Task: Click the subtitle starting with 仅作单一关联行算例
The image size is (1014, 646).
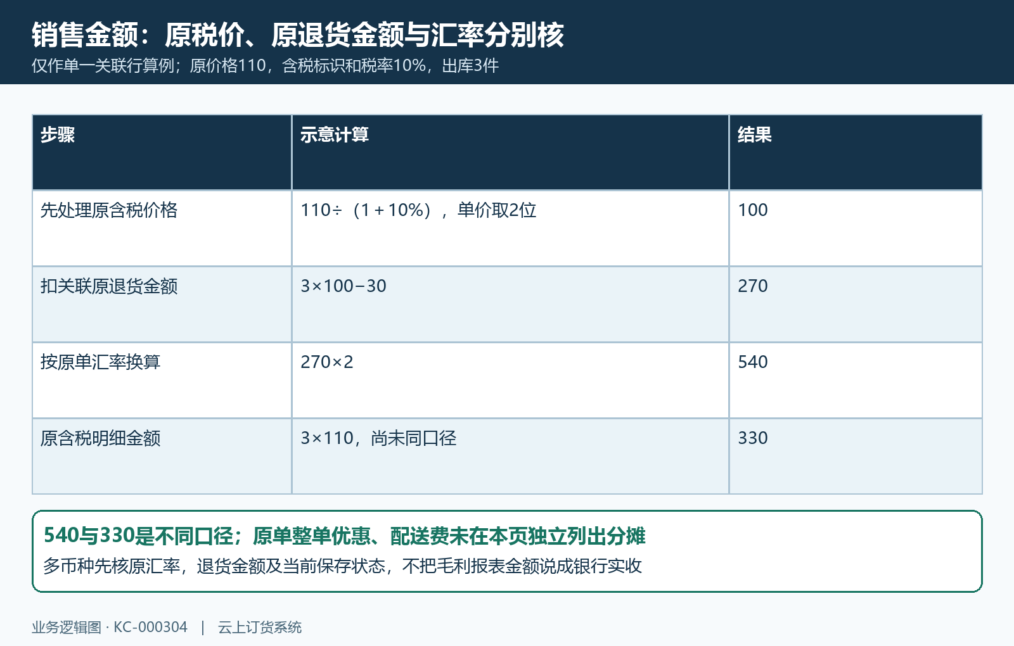Action: (265, 66)
